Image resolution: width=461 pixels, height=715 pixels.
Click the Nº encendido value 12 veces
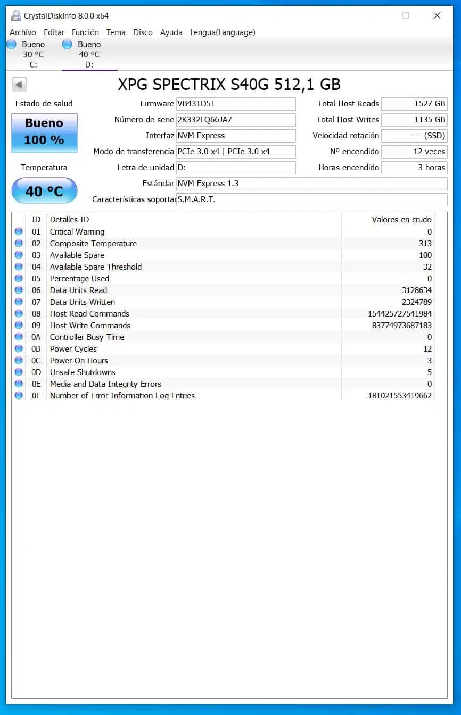(x=414, y=152)
